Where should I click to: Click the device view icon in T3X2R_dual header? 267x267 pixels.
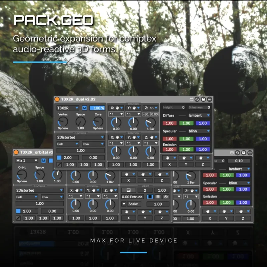[191, 99]
